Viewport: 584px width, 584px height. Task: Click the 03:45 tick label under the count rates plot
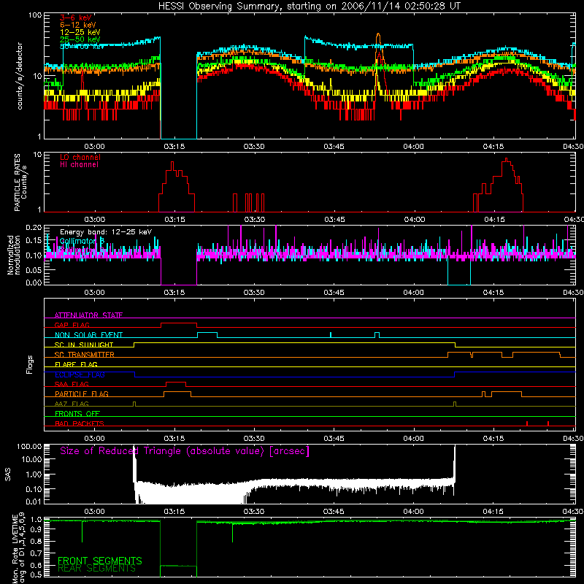(334, 147)
